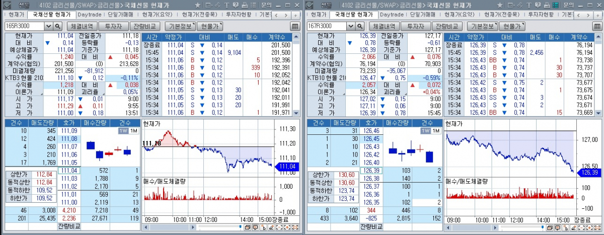Click tab strip right arrow in left window

tap(286, 15)
